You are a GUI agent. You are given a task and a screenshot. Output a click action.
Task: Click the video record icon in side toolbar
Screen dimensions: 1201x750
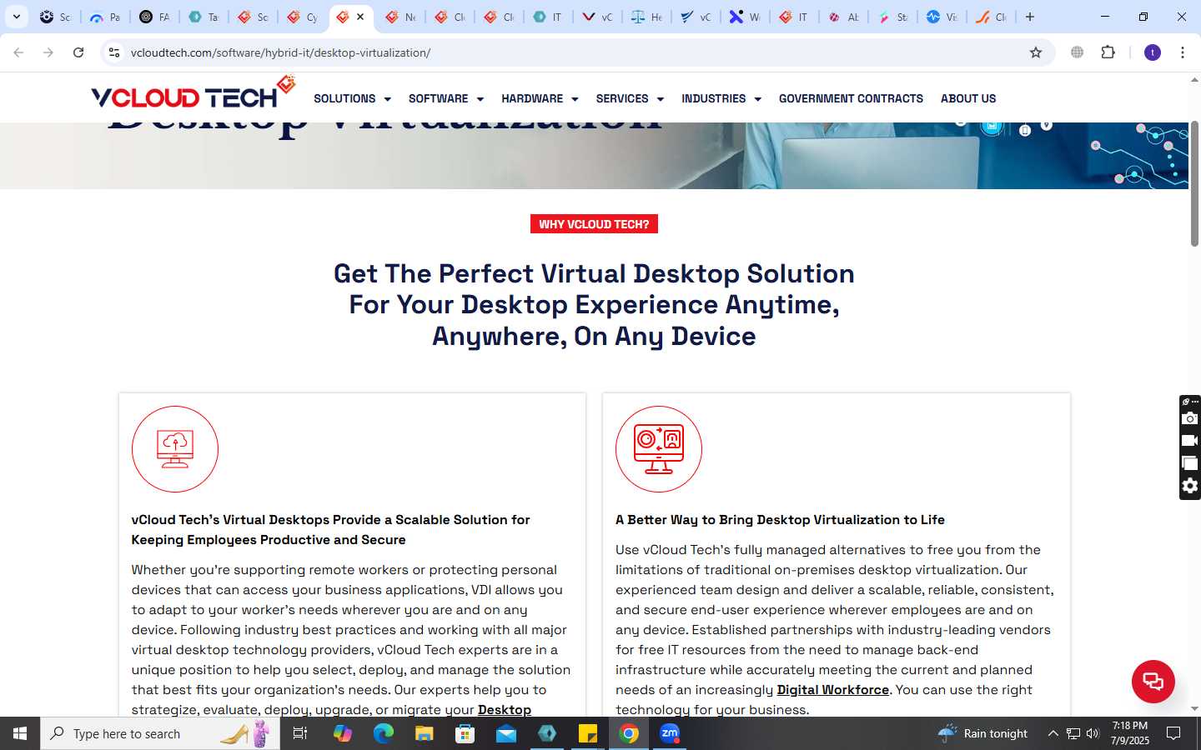click(1190, 441)
